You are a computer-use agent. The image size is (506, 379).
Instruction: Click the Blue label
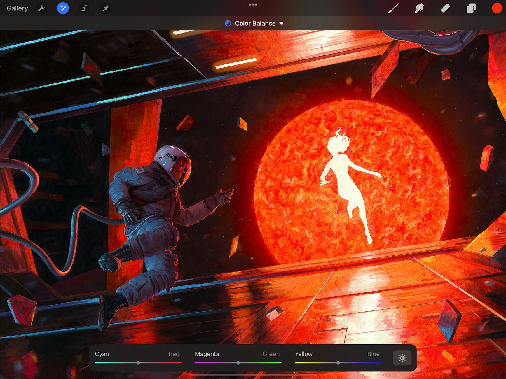point(374,354)
